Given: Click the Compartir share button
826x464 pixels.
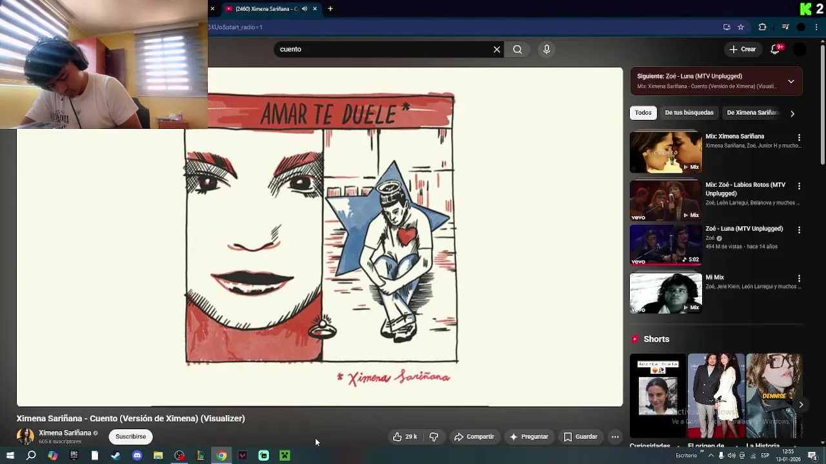Looking at the screenshot, I should click(474, 437).
